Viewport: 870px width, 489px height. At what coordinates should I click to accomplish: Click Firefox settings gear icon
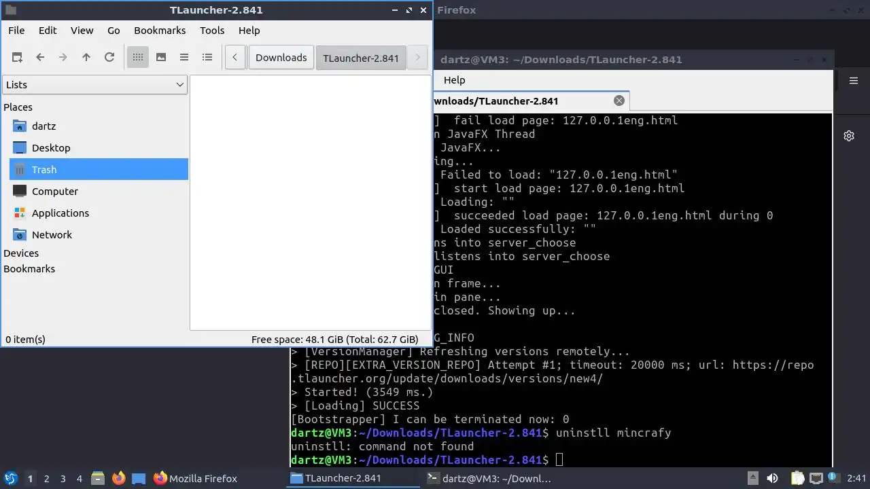tap(849, 136)
